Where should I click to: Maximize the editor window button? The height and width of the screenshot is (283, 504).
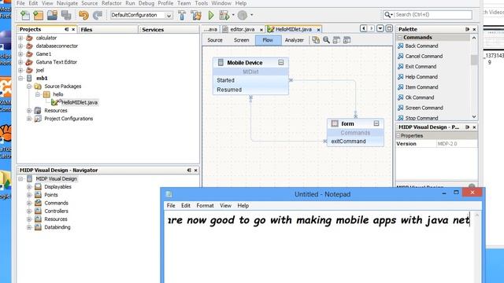pyautogui.click(x=389, y=28)
